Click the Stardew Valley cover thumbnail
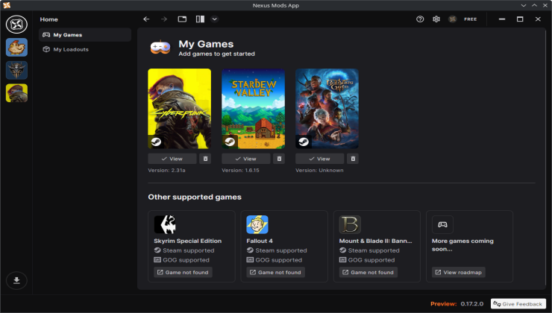This screenshot has width=552, height=313. 253,109
